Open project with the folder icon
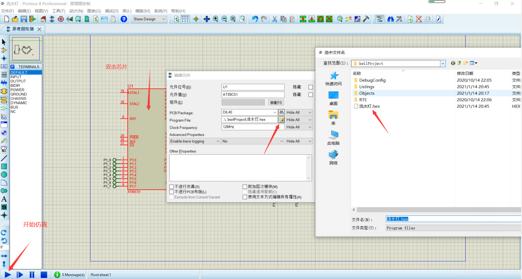522x279 pixels. tap(15, 19)
